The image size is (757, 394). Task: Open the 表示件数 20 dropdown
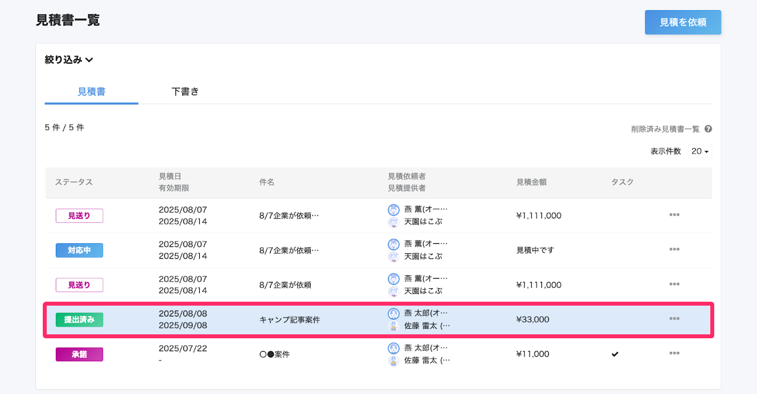(x=700, y=151)
